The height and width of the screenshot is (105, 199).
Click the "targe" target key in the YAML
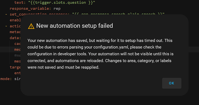(x=15, y=67)
